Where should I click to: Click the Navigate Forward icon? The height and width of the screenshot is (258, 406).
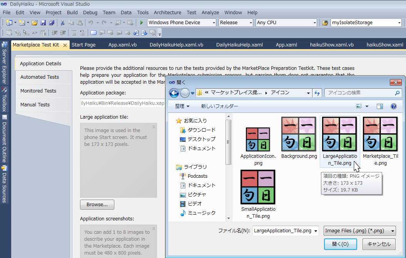tap(130, 23)
